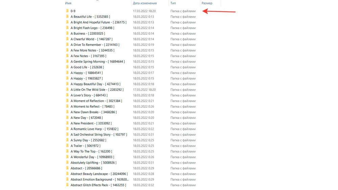The width and height of the screenshot is (338, 190).
Task: Select 'A Moment of Reflection - [ 3021384 ]'
Action: tap(96, 101)
